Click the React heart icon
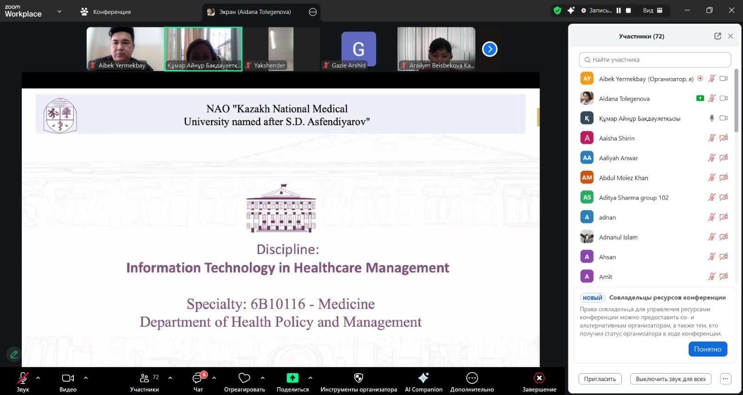 244,378
